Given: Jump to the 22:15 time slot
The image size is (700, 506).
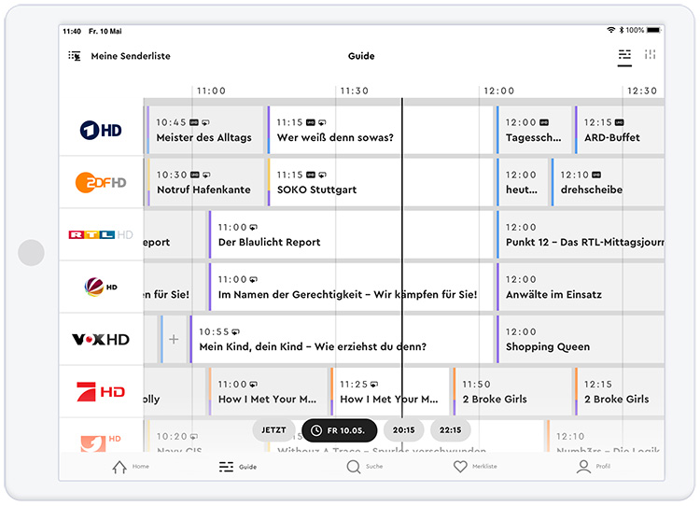Looking at the screenshot, I should click(x=450, y=430).
